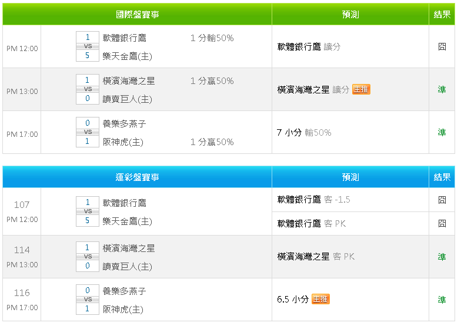Select the 國際盤賽事 header
Screen dimensions: 461x326
click(x=137, y=15)
